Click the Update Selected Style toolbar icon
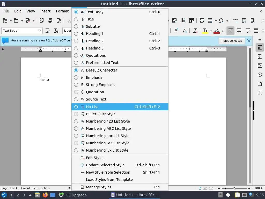This screenshot has width=265, height=199. 48,31
